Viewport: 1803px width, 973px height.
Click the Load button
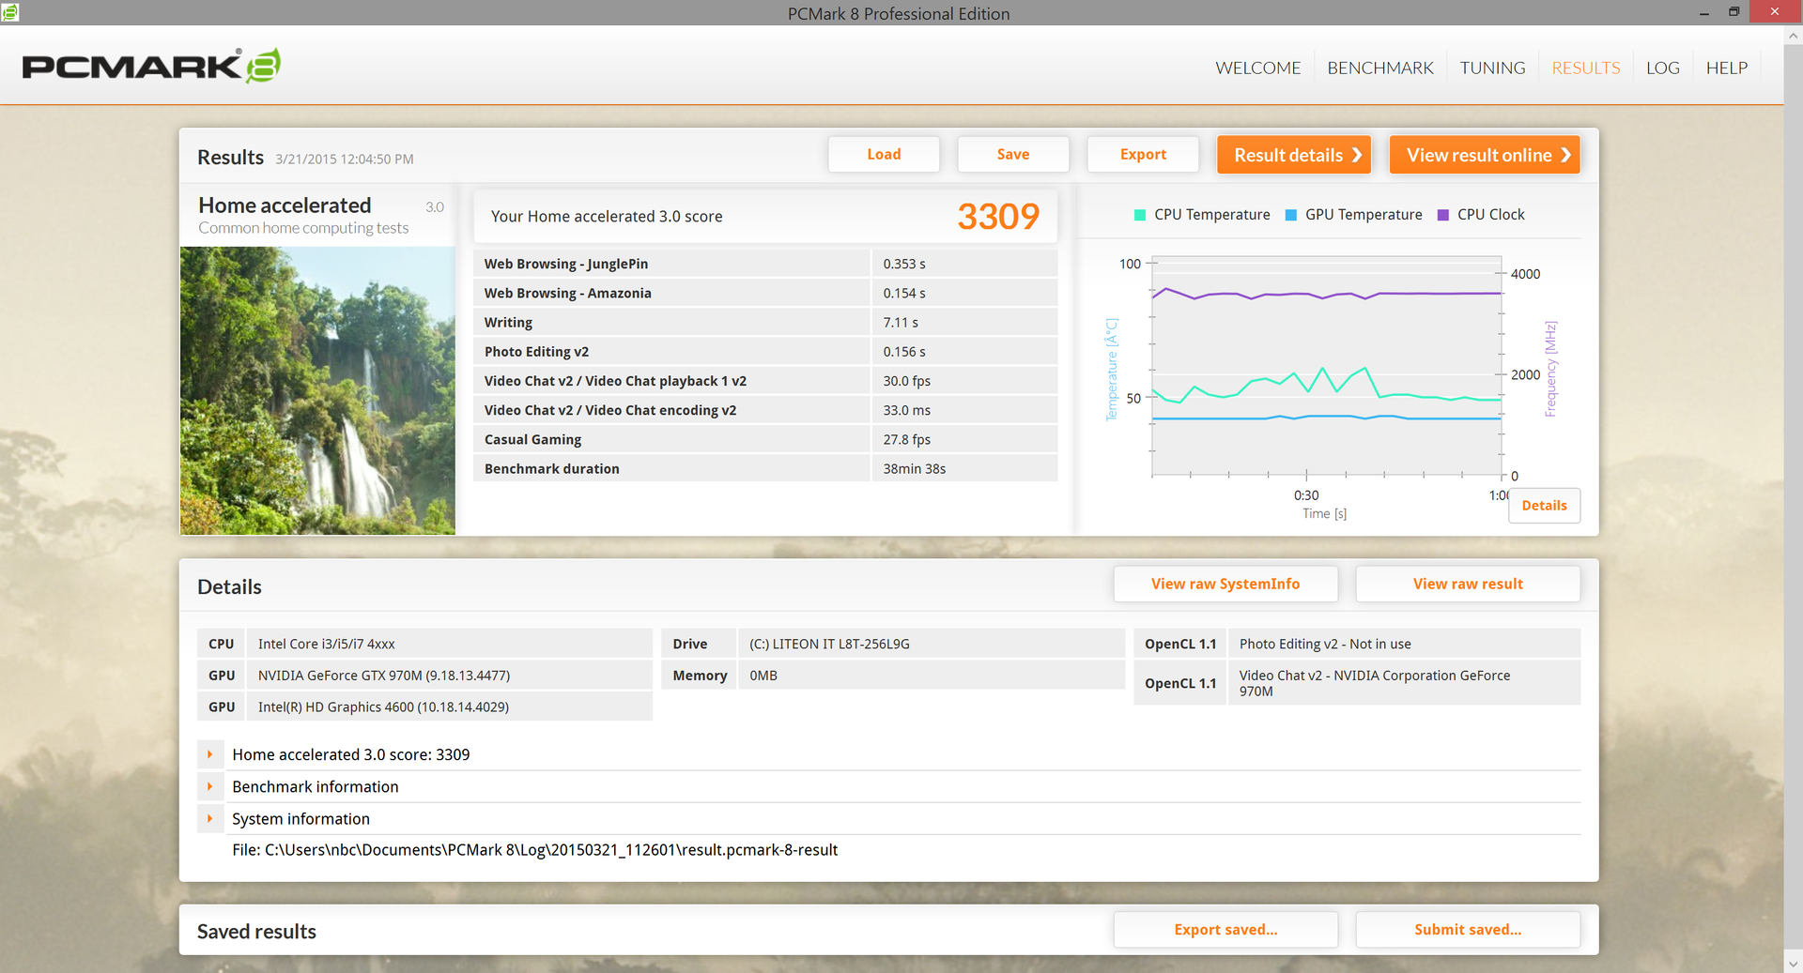[x=884, y=155]
